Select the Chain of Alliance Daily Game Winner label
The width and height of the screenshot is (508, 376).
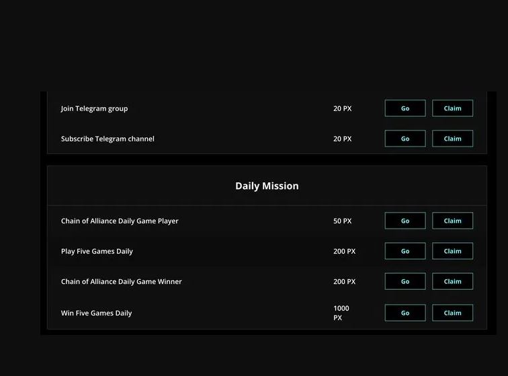coord(121,282)
